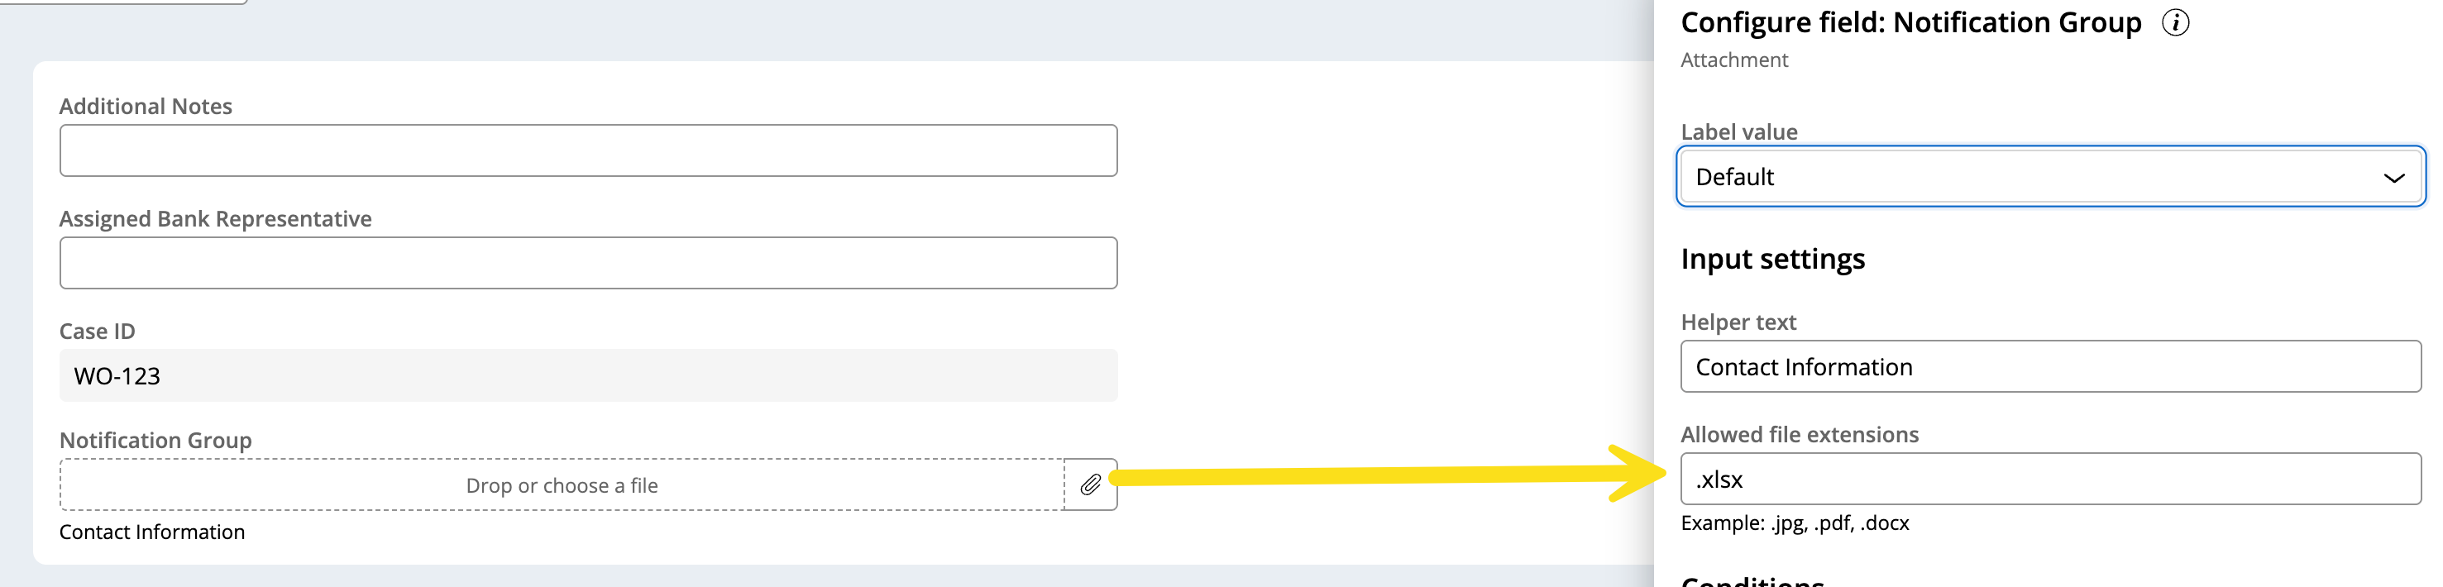Click the Allowed file extensions label
The image size is (2443, 587).
click(x=1799, y=434)
